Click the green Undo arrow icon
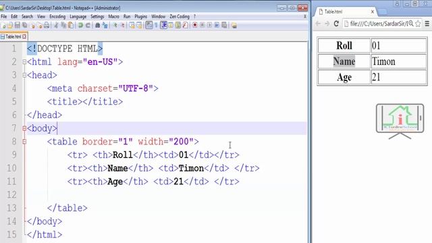 tap(80, 26)
